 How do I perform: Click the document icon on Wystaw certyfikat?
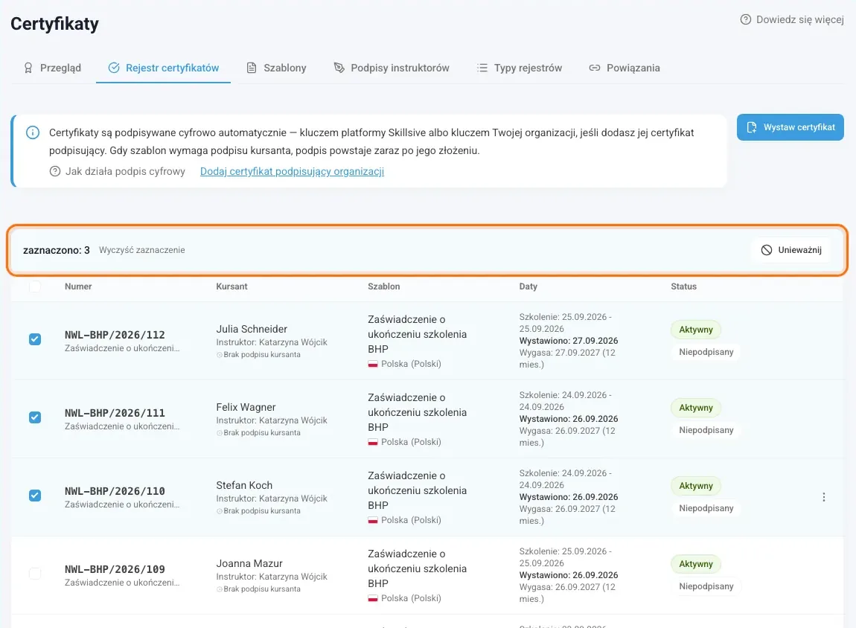click(752, 127)
